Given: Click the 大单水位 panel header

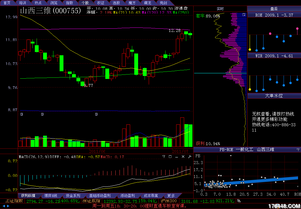Looking at the screenshot, I should pyautogui.click(x=274, y=96).
